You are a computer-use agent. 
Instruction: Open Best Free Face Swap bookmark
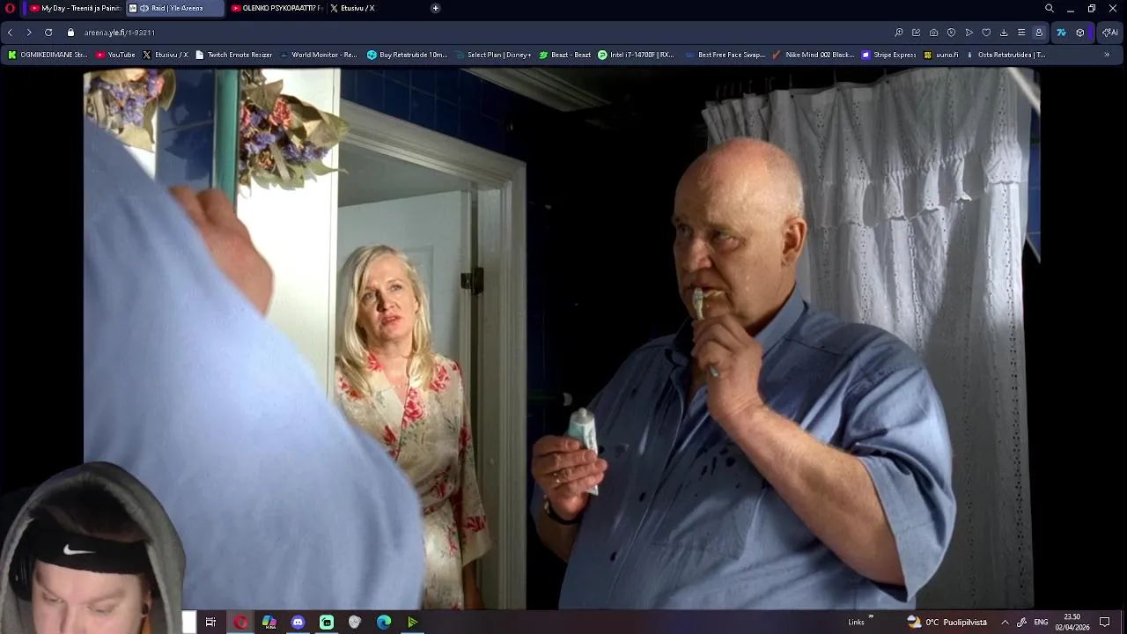(725, 55)
